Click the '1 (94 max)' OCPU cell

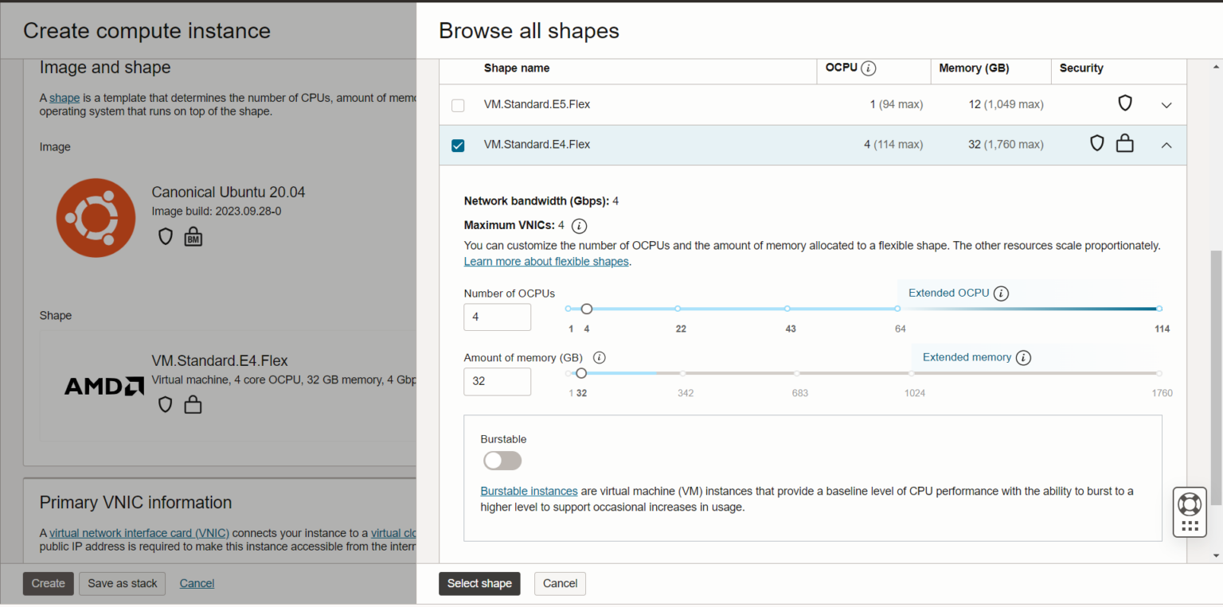click(897, 105)
